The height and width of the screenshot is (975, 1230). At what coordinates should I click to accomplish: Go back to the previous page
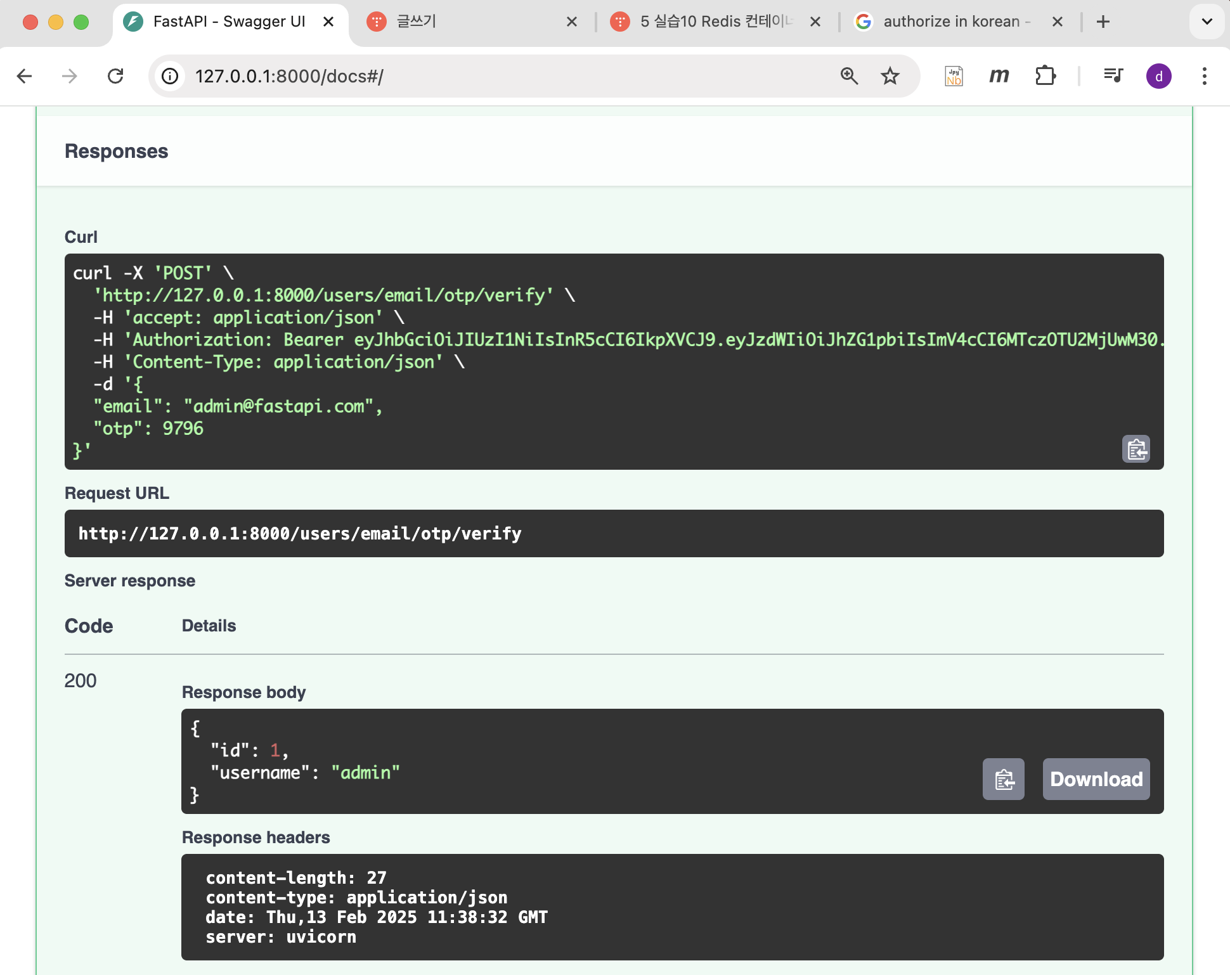coord(25,76)
